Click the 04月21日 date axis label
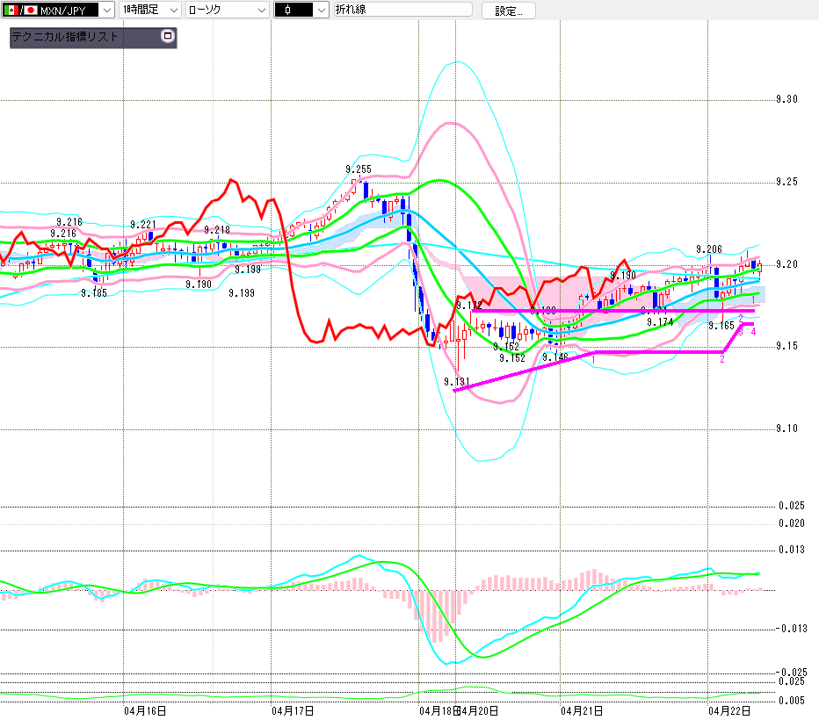819x720 pixels. pos(581,709)
